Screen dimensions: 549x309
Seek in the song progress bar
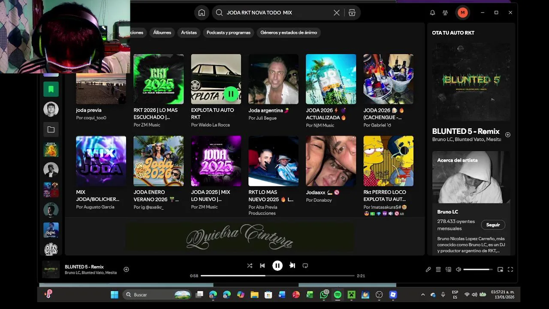(278, 276)
